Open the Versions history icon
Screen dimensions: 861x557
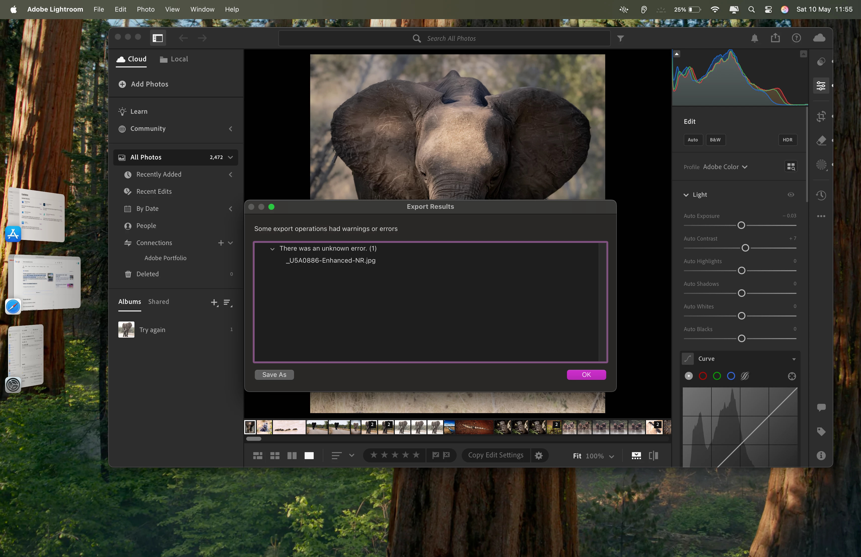point(821,195)
